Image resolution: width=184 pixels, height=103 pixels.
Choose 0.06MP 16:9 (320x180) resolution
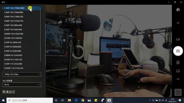click(x=22, y=34)
